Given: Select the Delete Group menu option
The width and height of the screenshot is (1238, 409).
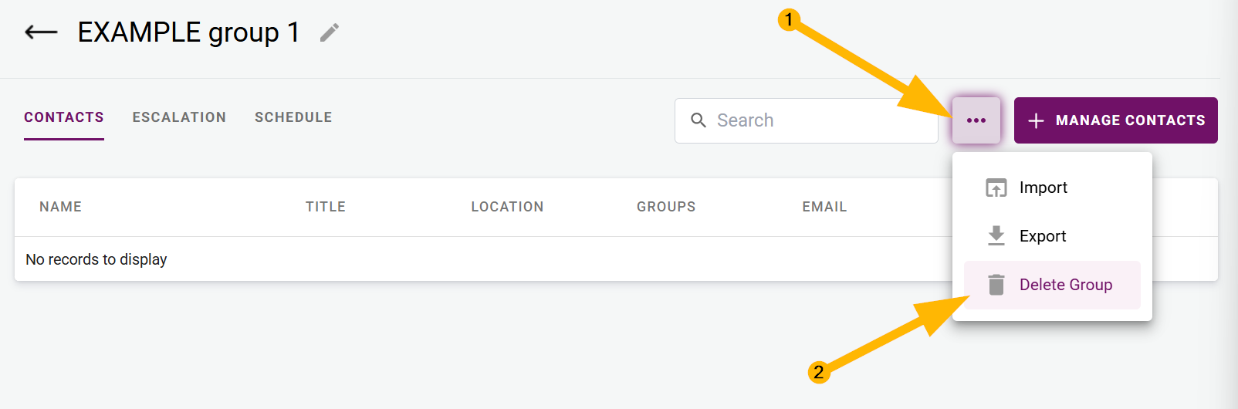Looking at the screenshot, I should coord(1066,285).
